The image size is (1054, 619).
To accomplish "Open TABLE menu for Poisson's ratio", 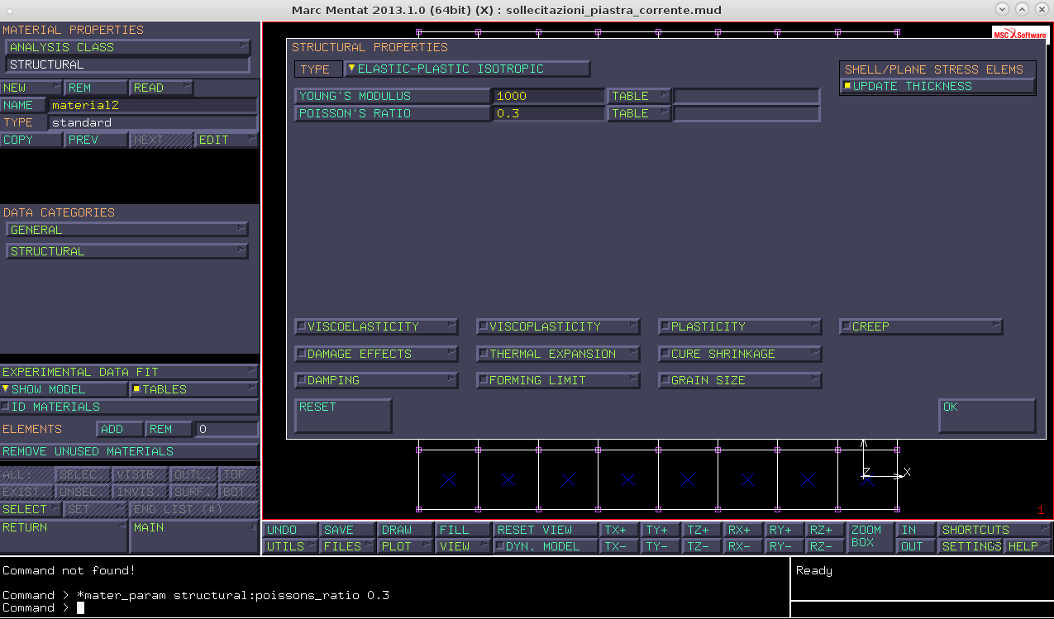I will click(x=639, y=113).
